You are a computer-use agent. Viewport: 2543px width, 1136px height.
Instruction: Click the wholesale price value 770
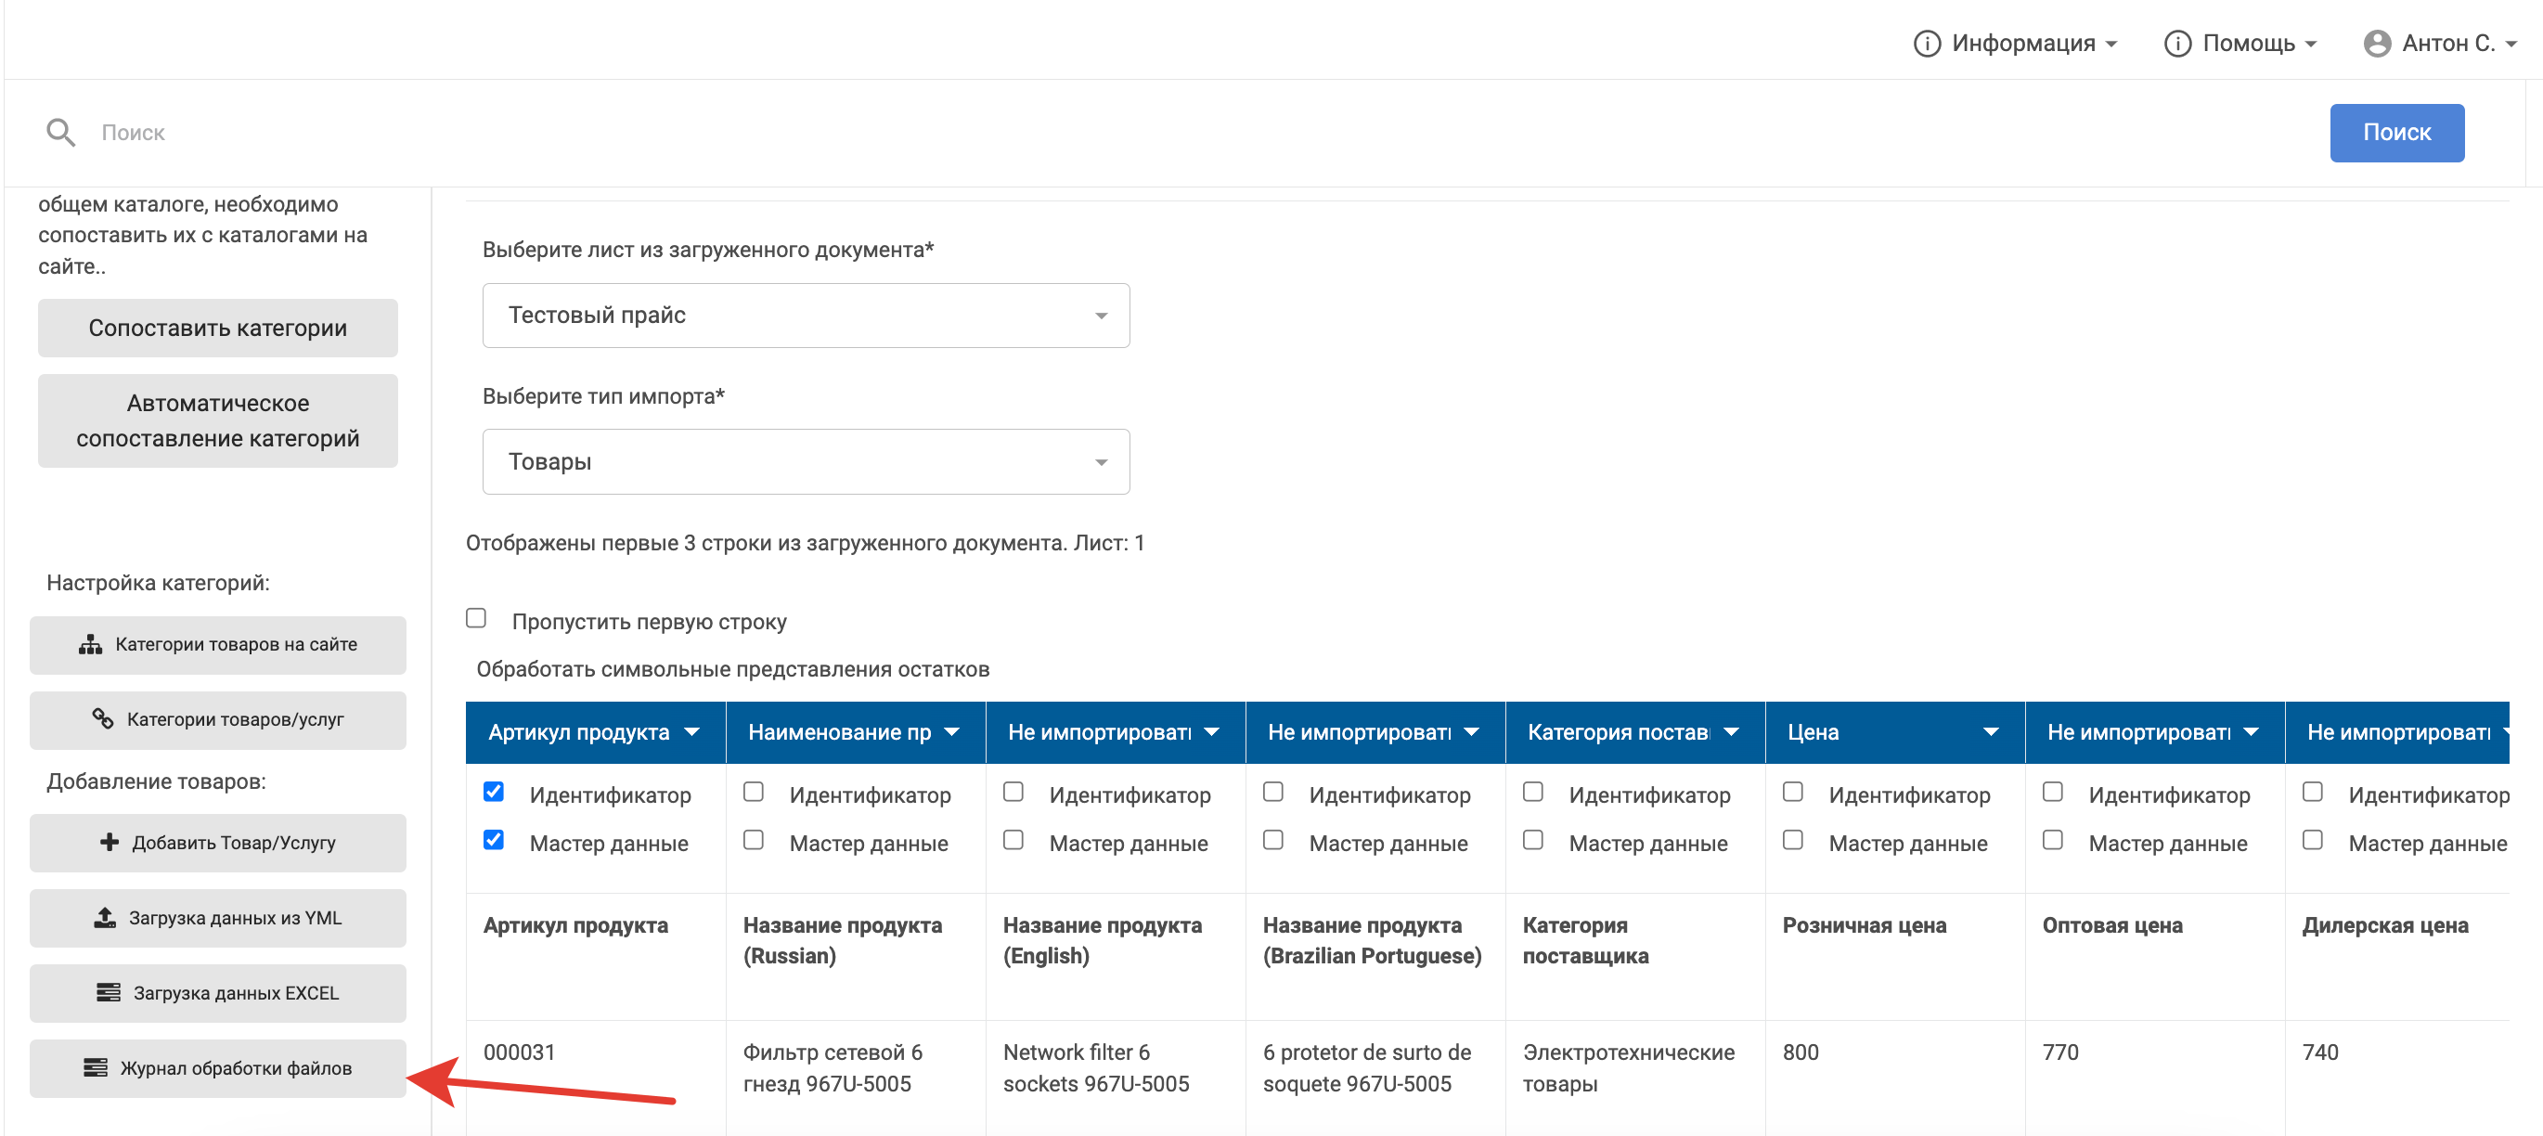(2060, 1052)
